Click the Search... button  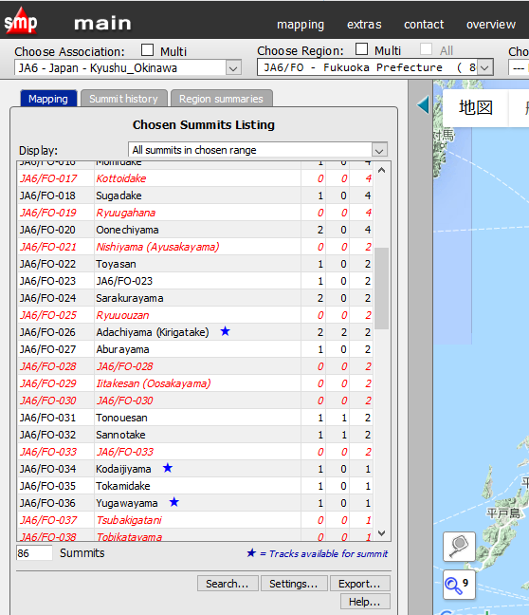[x=228, y=584]
